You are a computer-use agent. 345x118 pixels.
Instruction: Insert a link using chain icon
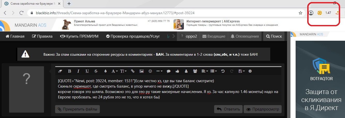click(x=133, y=71)
